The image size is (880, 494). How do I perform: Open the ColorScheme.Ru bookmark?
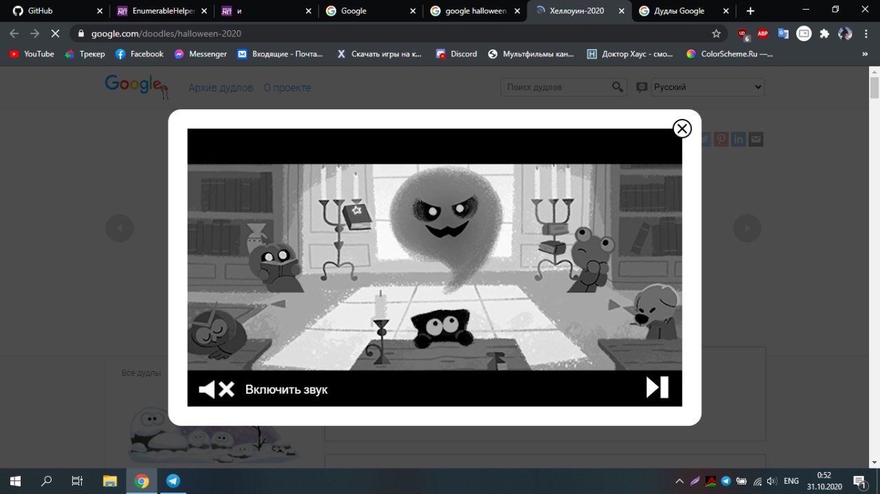729,54
